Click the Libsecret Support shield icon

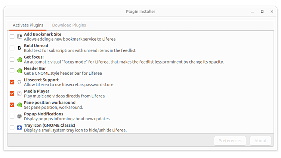[19, 82]
